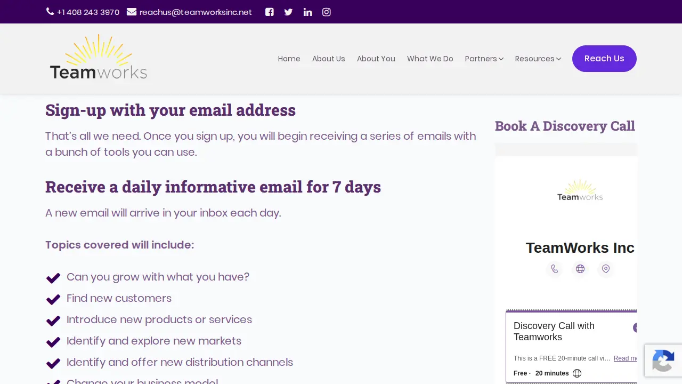682x384 pixels.
Task: Click 'Find new customers' list item
Action: coord(119,298)
